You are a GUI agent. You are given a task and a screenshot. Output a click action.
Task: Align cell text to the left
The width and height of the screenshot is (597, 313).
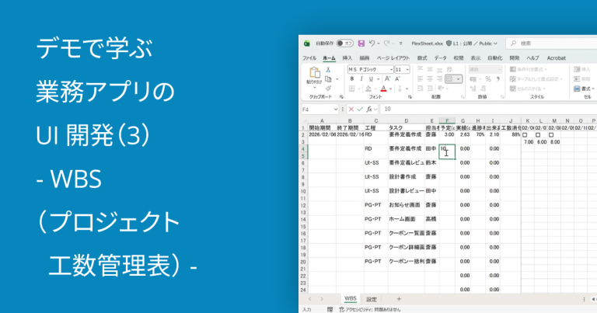coord(420,79)
